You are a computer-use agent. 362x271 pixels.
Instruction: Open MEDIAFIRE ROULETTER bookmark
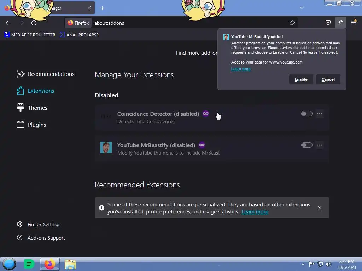30,35
